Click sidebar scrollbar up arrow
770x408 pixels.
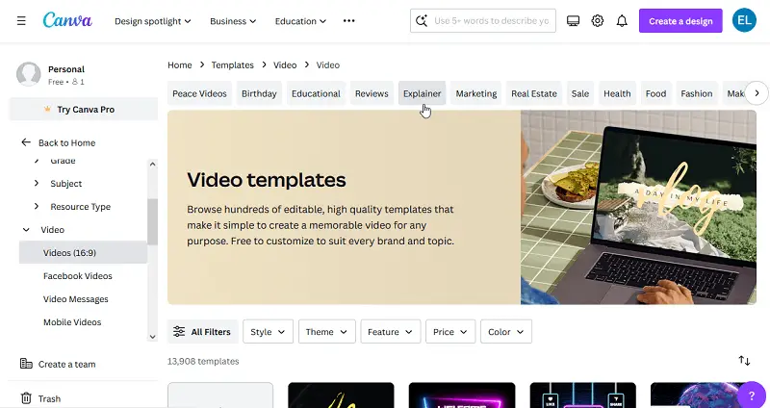click(152, 164)
